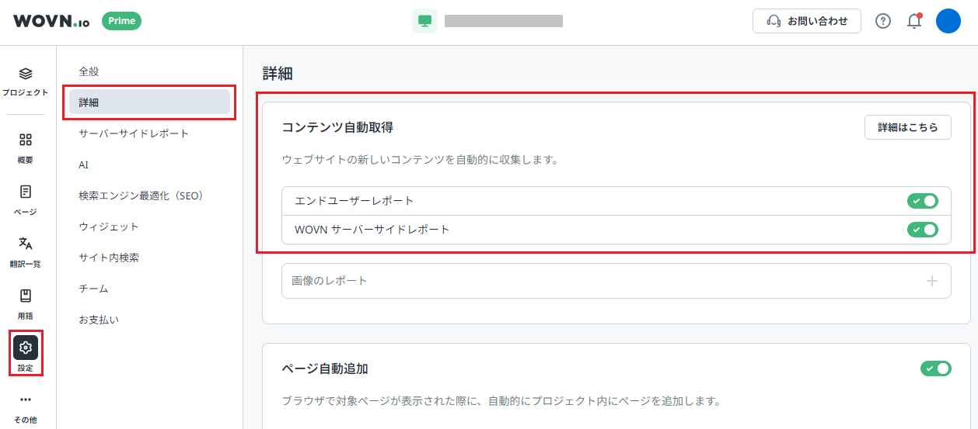Viewport: 978px width, 429px height.
Task: Click the WOVN.io logo
Action: [51, 21]
